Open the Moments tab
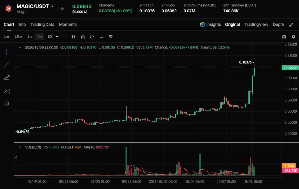 click(68, 25)
